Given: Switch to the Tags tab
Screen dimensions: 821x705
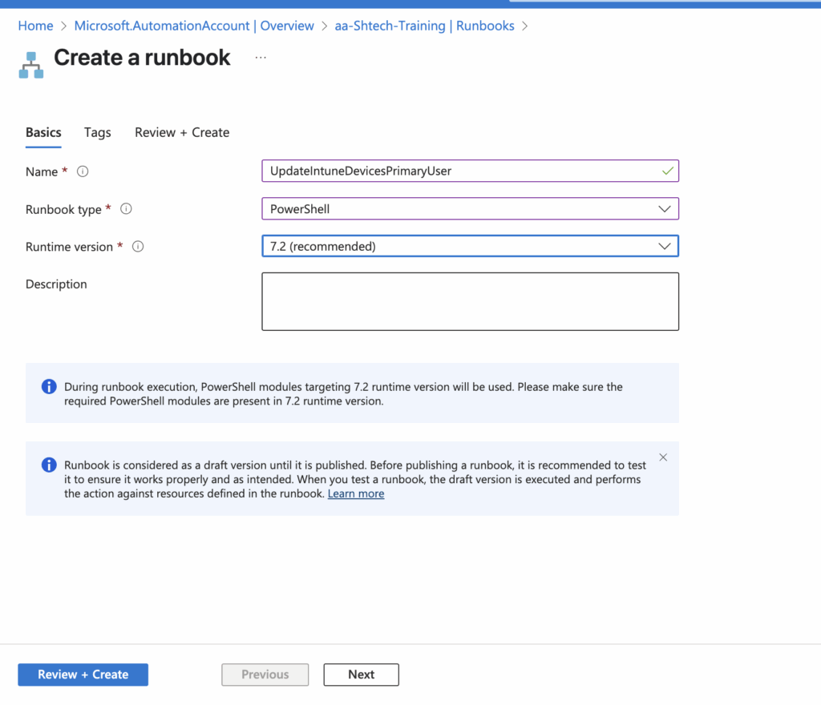Looking at the screenshot, I should [x=97, y=132].
